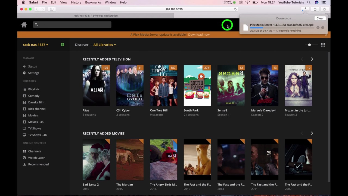Image resolution: width=348 pixels, height=196 pixels.
Task: Open Channels icon under Online Content
Action: 24,151
